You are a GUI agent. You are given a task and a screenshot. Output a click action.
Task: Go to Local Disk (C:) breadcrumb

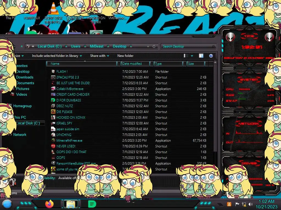[50, 46]
